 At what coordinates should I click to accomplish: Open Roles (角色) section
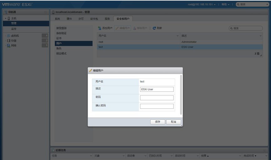[74, 49]
